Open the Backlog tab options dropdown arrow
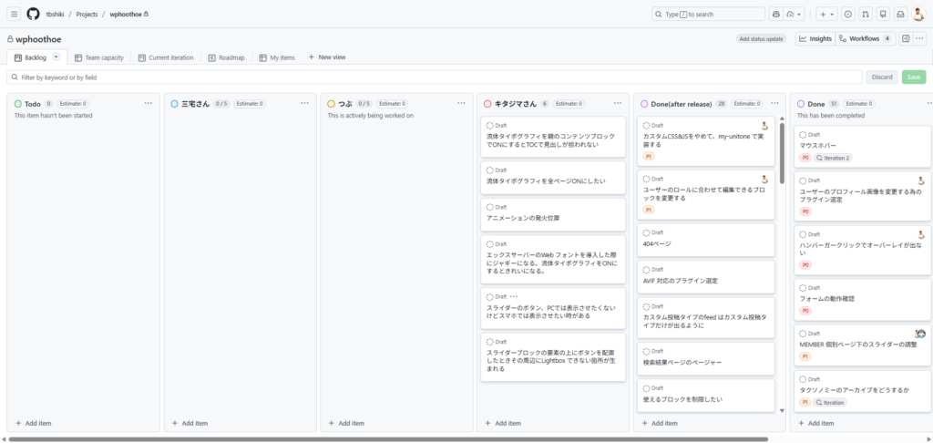Viewport: 933px width, 443px height. coord(56,57)
